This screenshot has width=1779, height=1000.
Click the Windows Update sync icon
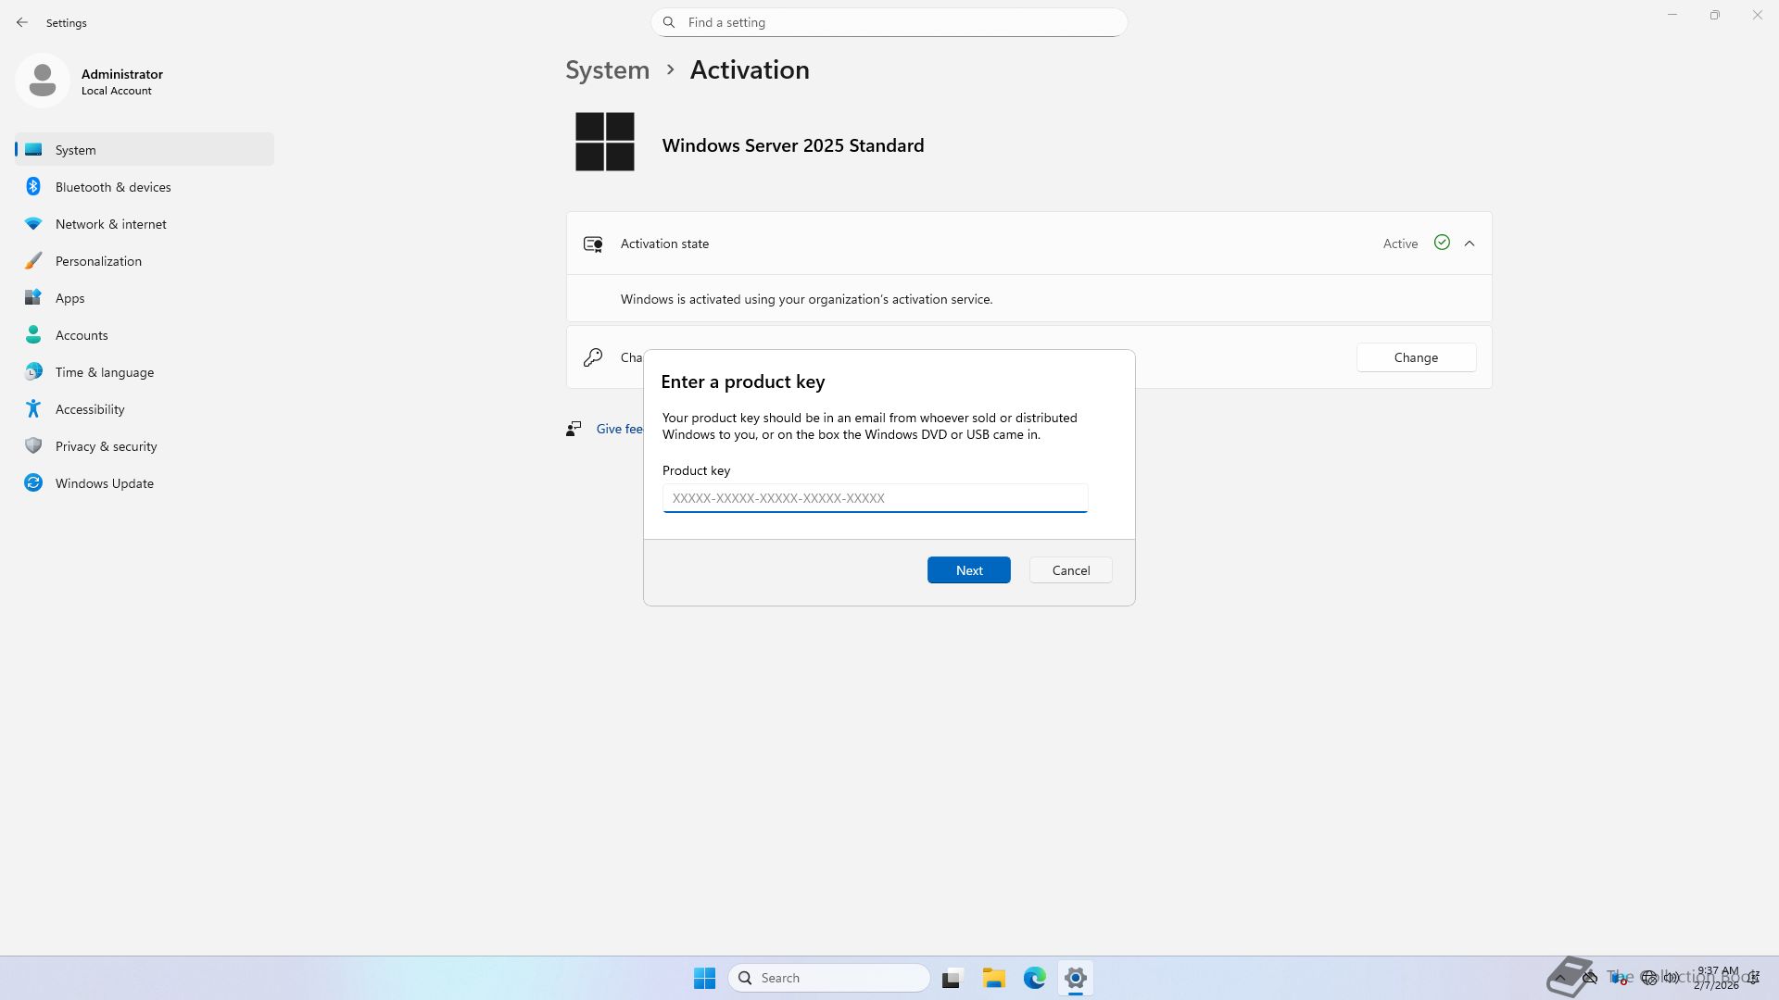[33, 483]
